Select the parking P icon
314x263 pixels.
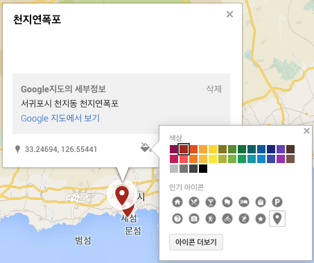(x=277, y=202)
